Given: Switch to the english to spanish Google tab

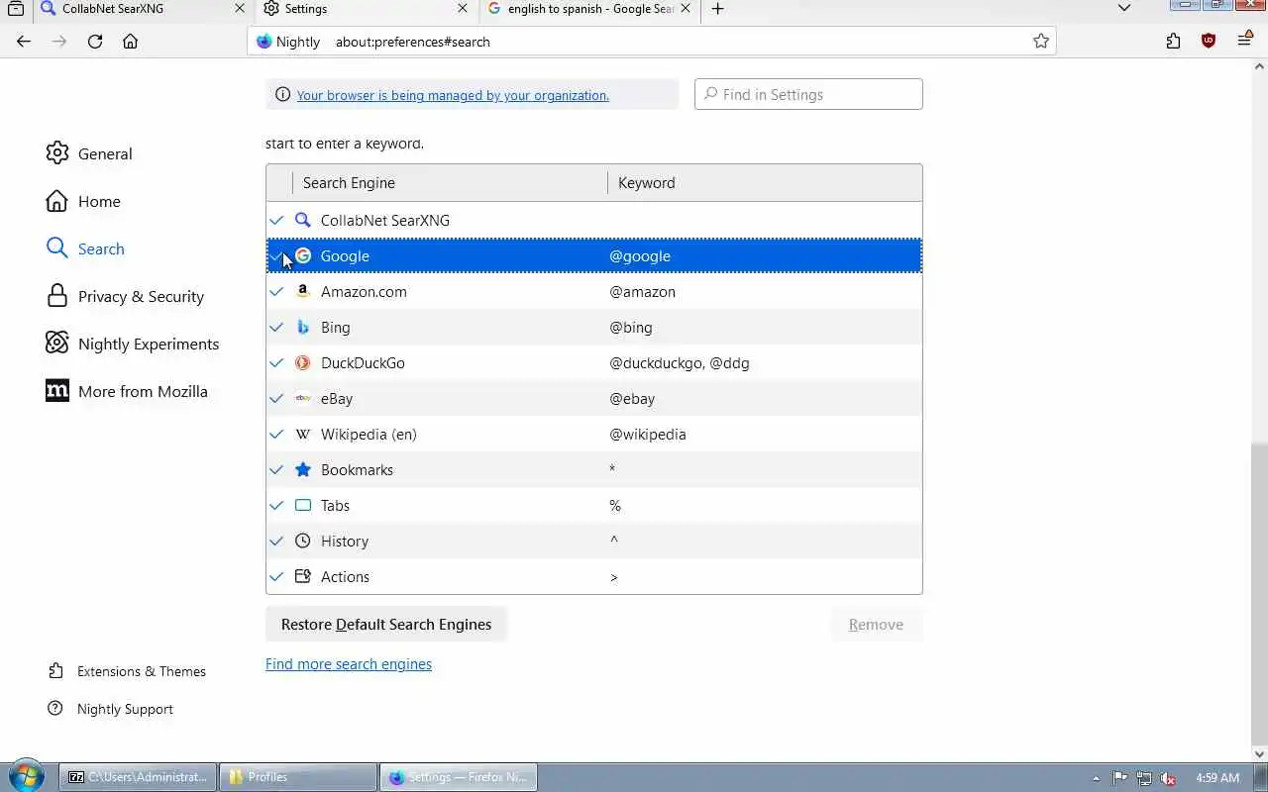Looking at the screenshot, I should click(x=590, y=9).
